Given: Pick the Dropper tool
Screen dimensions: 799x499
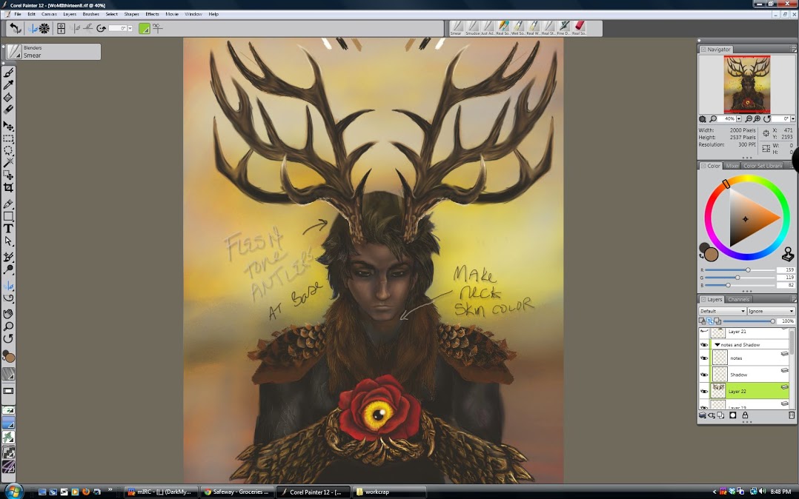Looking at the screenshot, I should [x=8, y=85].
